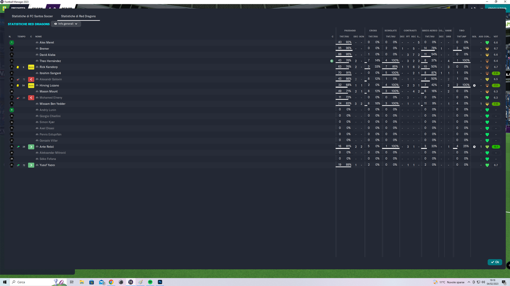
Task: Click Alex Meret's green goalkeeper shirt icon
Action: pos(12,43)
